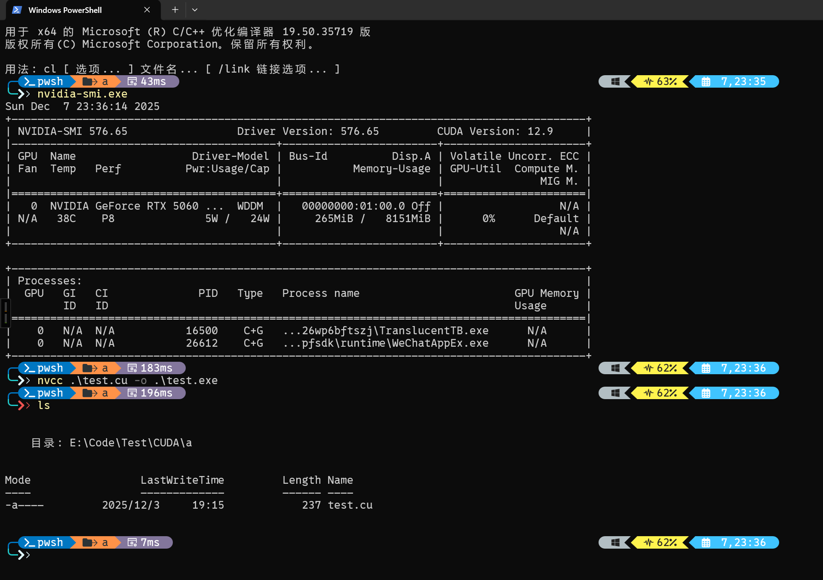Image resolution: width=823 pixels, height=580 pixels.
Task: Click the red error prompt arrow before ls
Action: click(x=24, y=406)
